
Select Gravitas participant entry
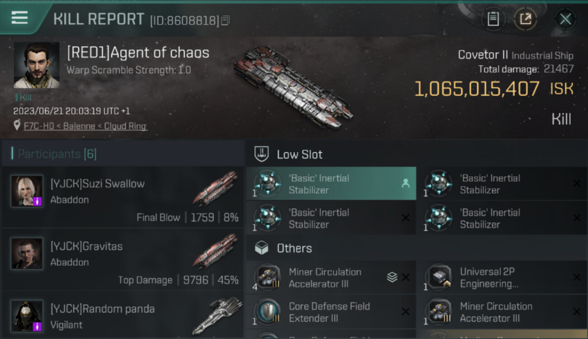point(122,259)
